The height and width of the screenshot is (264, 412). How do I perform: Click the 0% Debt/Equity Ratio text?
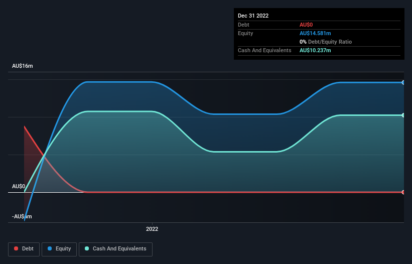(x=326, y=42)
